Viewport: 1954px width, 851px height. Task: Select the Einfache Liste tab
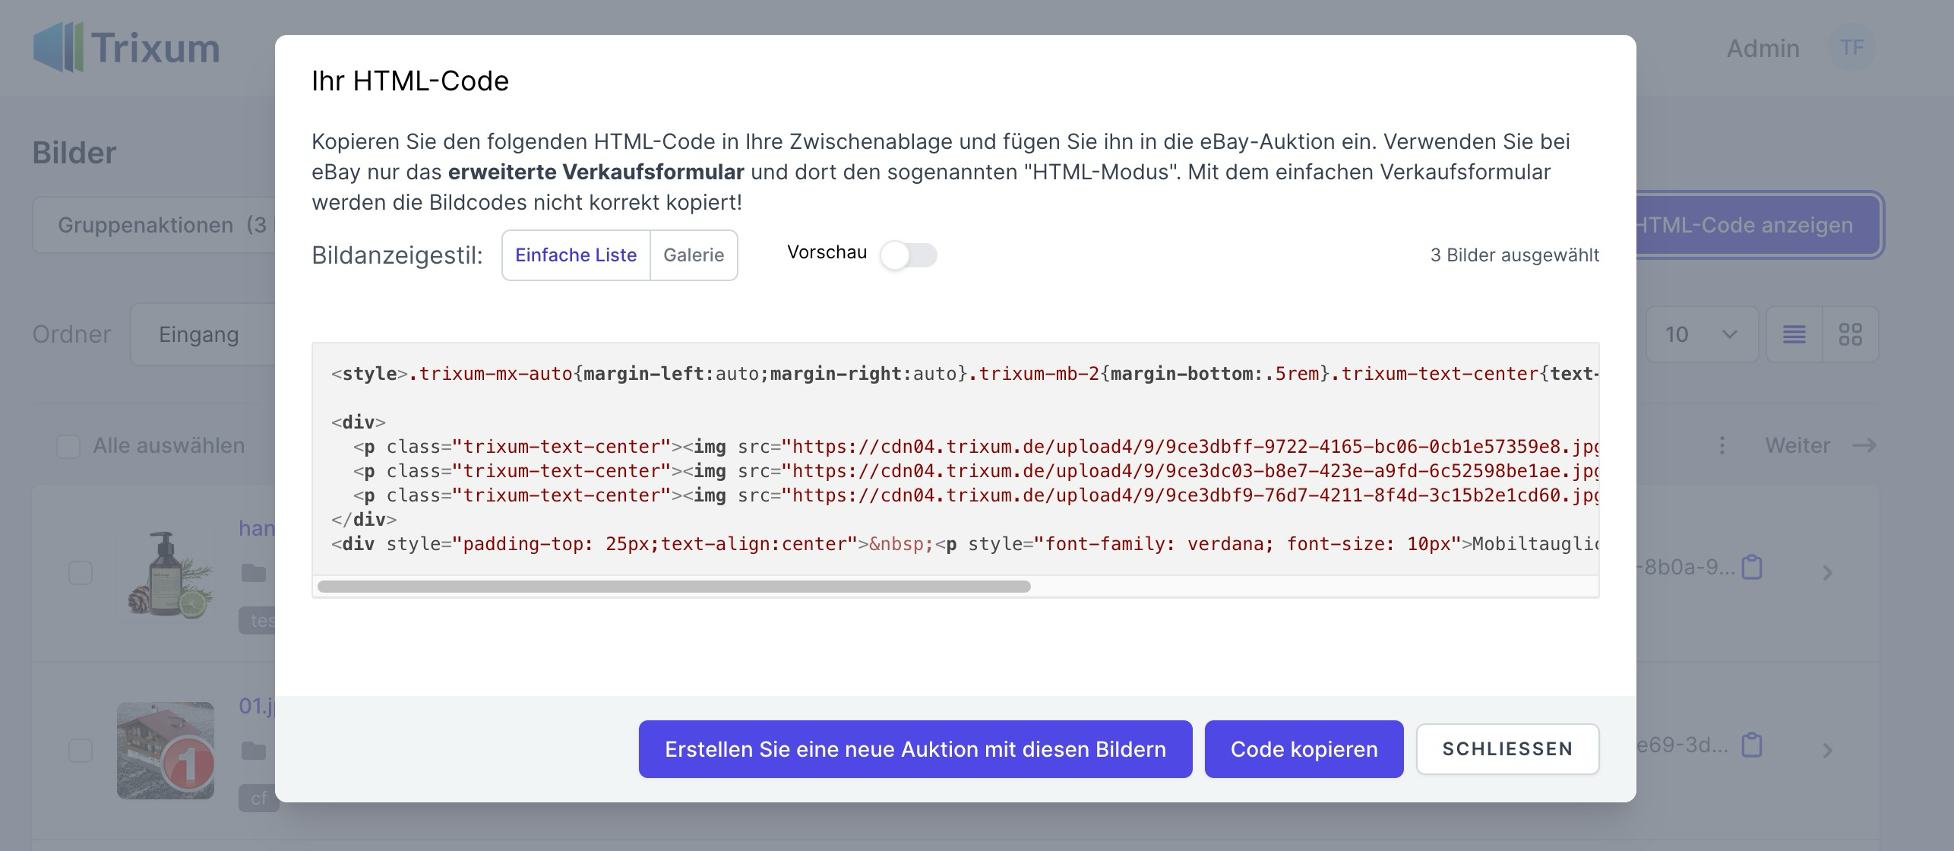click(576, 255)
